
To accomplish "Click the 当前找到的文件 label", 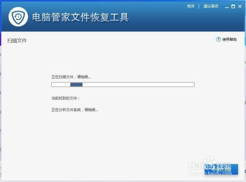I will [x=65, y=98].
